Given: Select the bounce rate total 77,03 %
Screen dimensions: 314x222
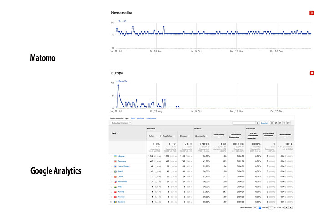Looking at the screenshot, I should (204, 144).
